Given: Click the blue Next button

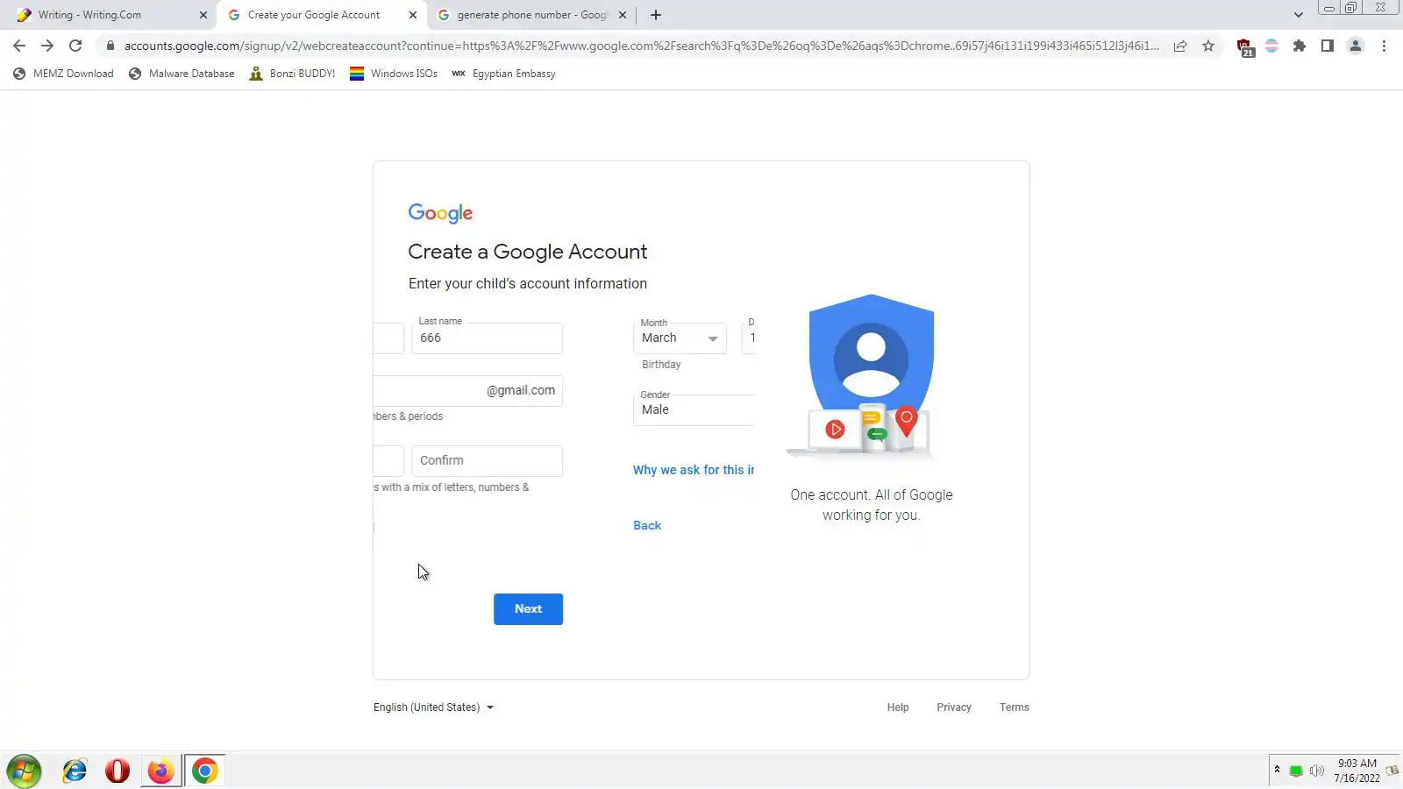Looking at the screenshot, I should [528, 609].
